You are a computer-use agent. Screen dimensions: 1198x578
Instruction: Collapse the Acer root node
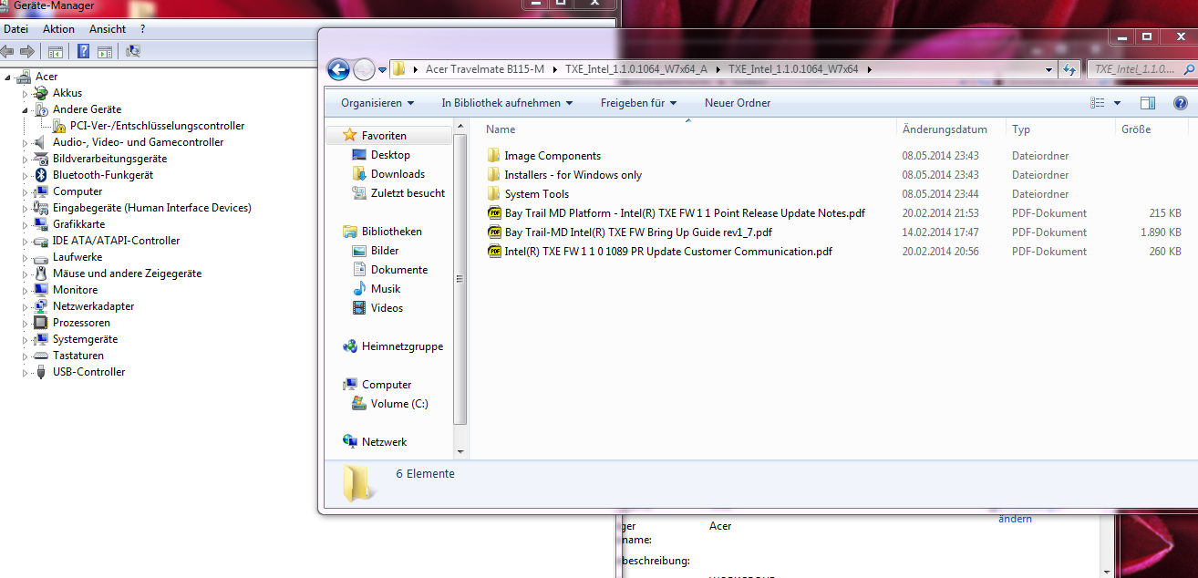point(7,77)
